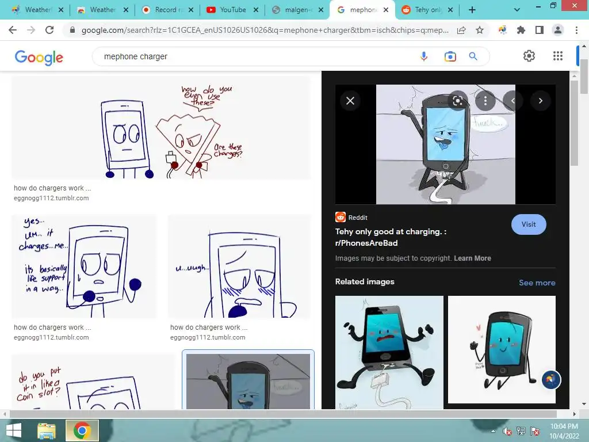Open Google Lens camera search icon

point(450,56)
